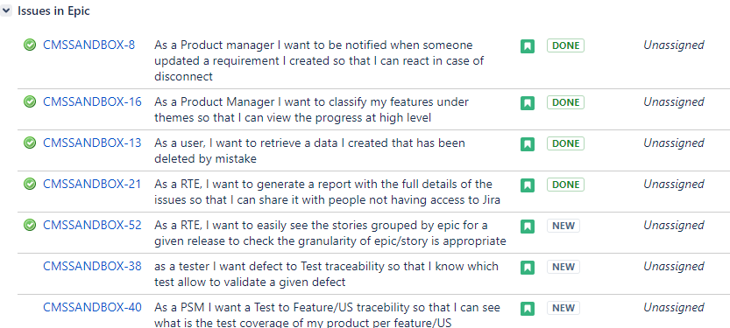730x328 pixels.
Task: Click the resolved check icon for CMSSANDBOX-16
Action: [30, 101]
